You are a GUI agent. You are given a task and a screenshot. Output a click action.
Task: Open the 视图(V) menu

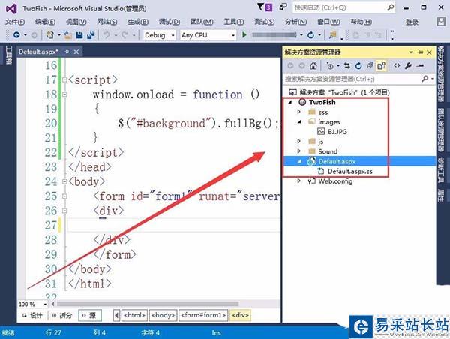(x=76, y=22)
